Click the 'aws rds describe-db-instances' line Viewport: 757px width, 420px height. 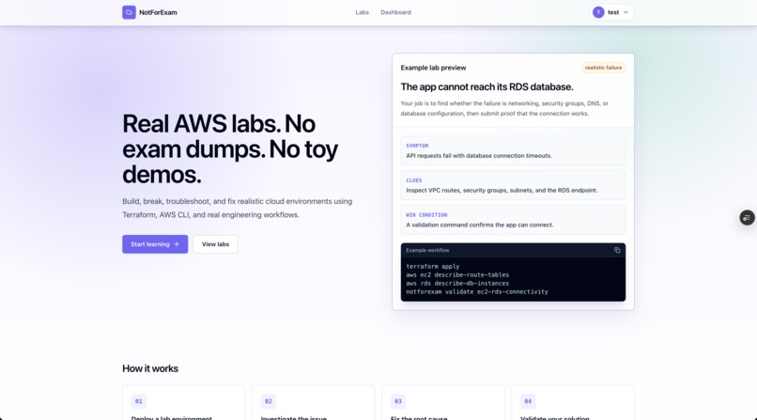click(x=457, y=284)
